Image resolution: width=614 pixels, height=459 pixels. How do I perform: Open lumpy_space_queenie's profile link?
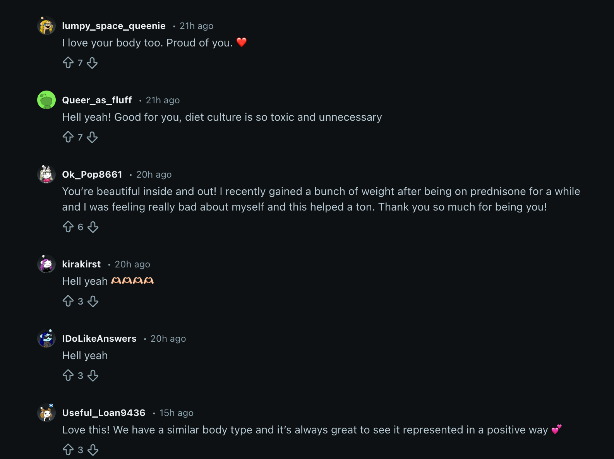[x=114, y=26]
